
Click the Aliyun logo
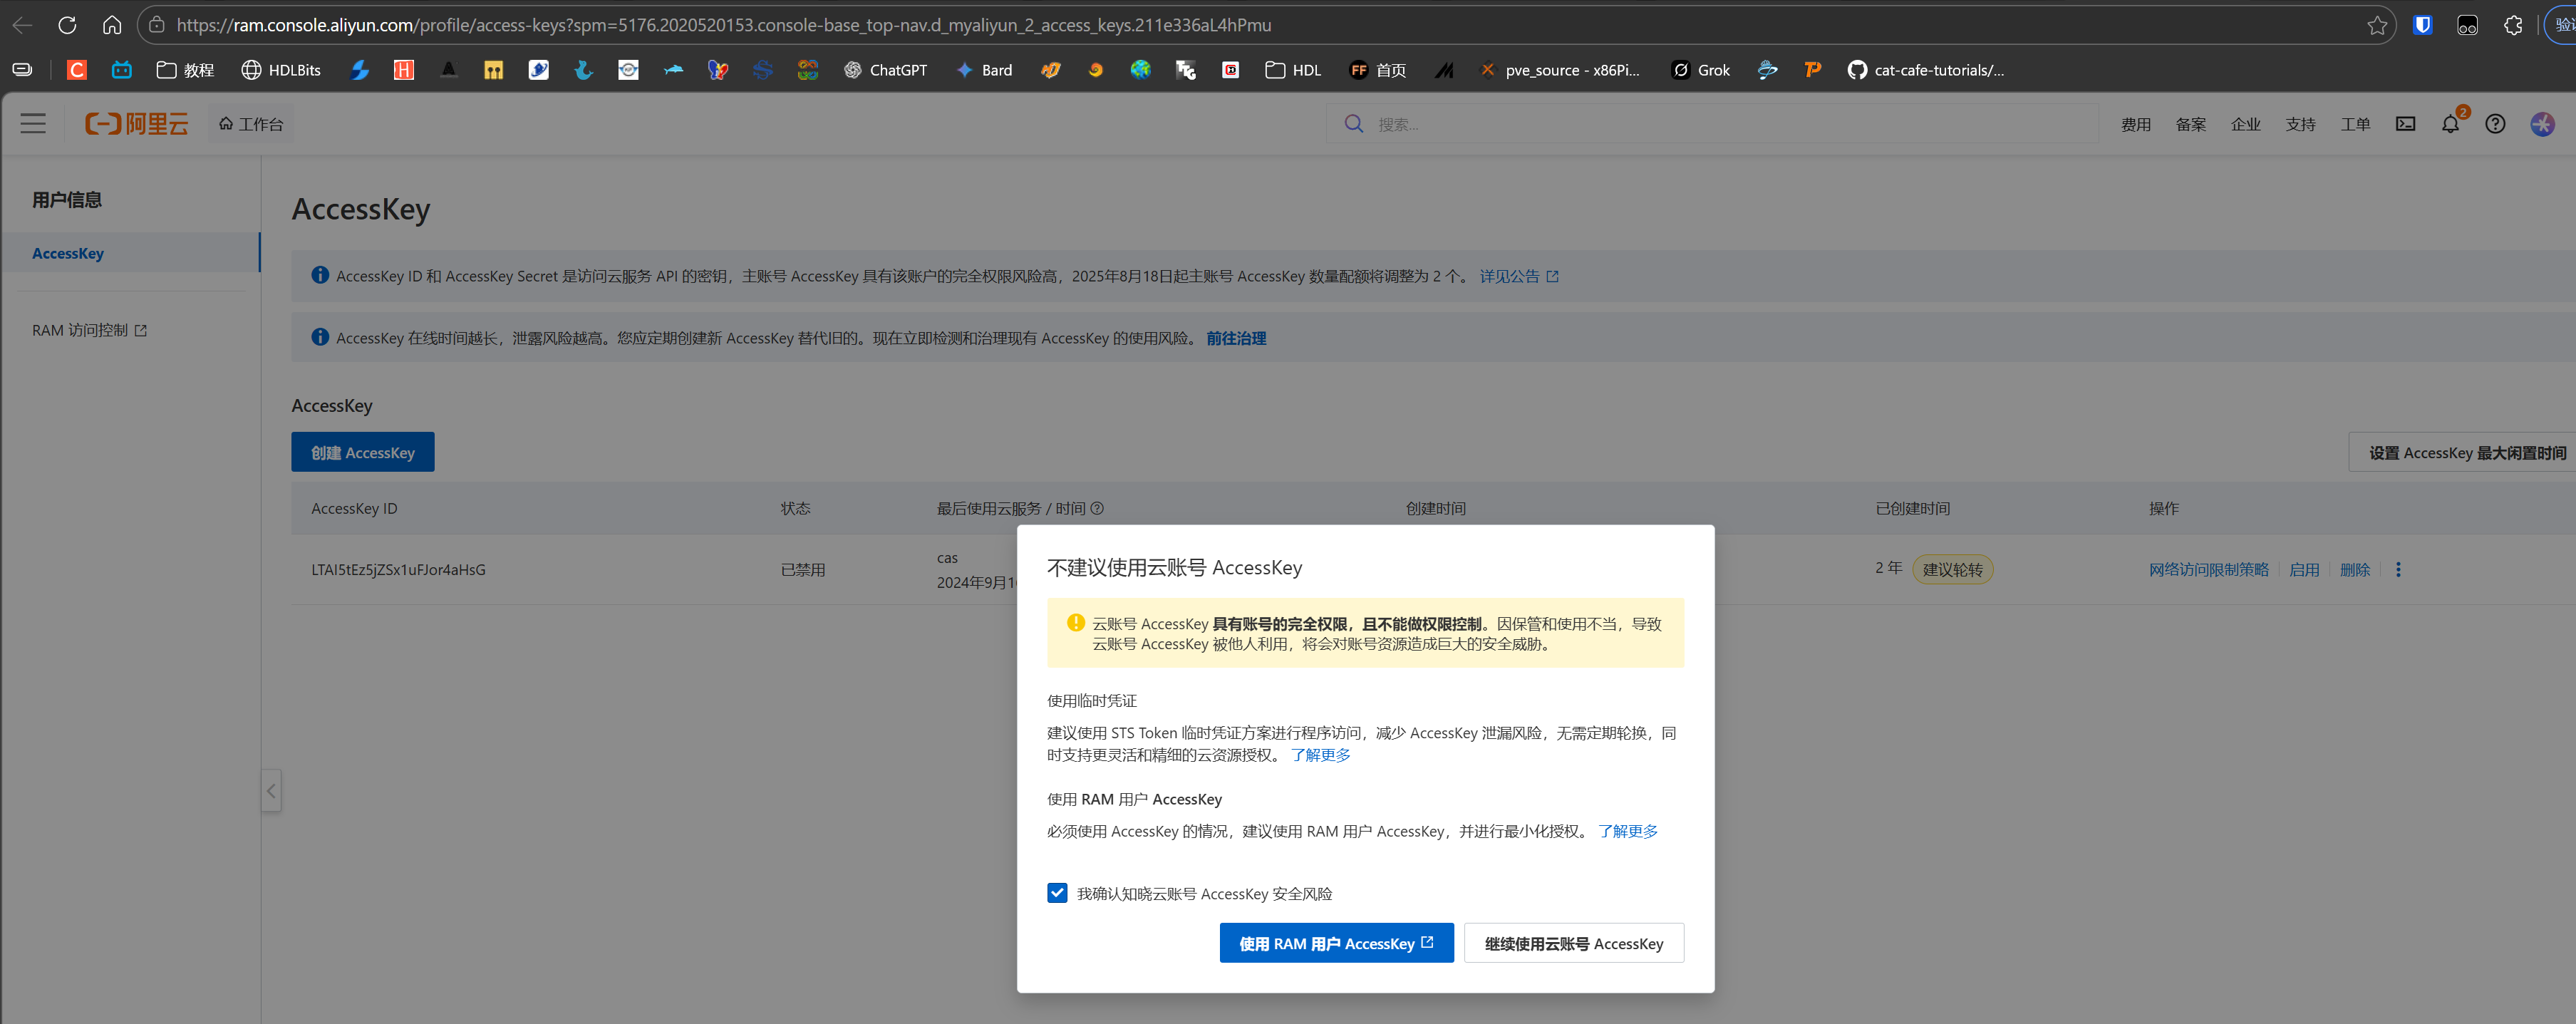click(x=137, y=124)
